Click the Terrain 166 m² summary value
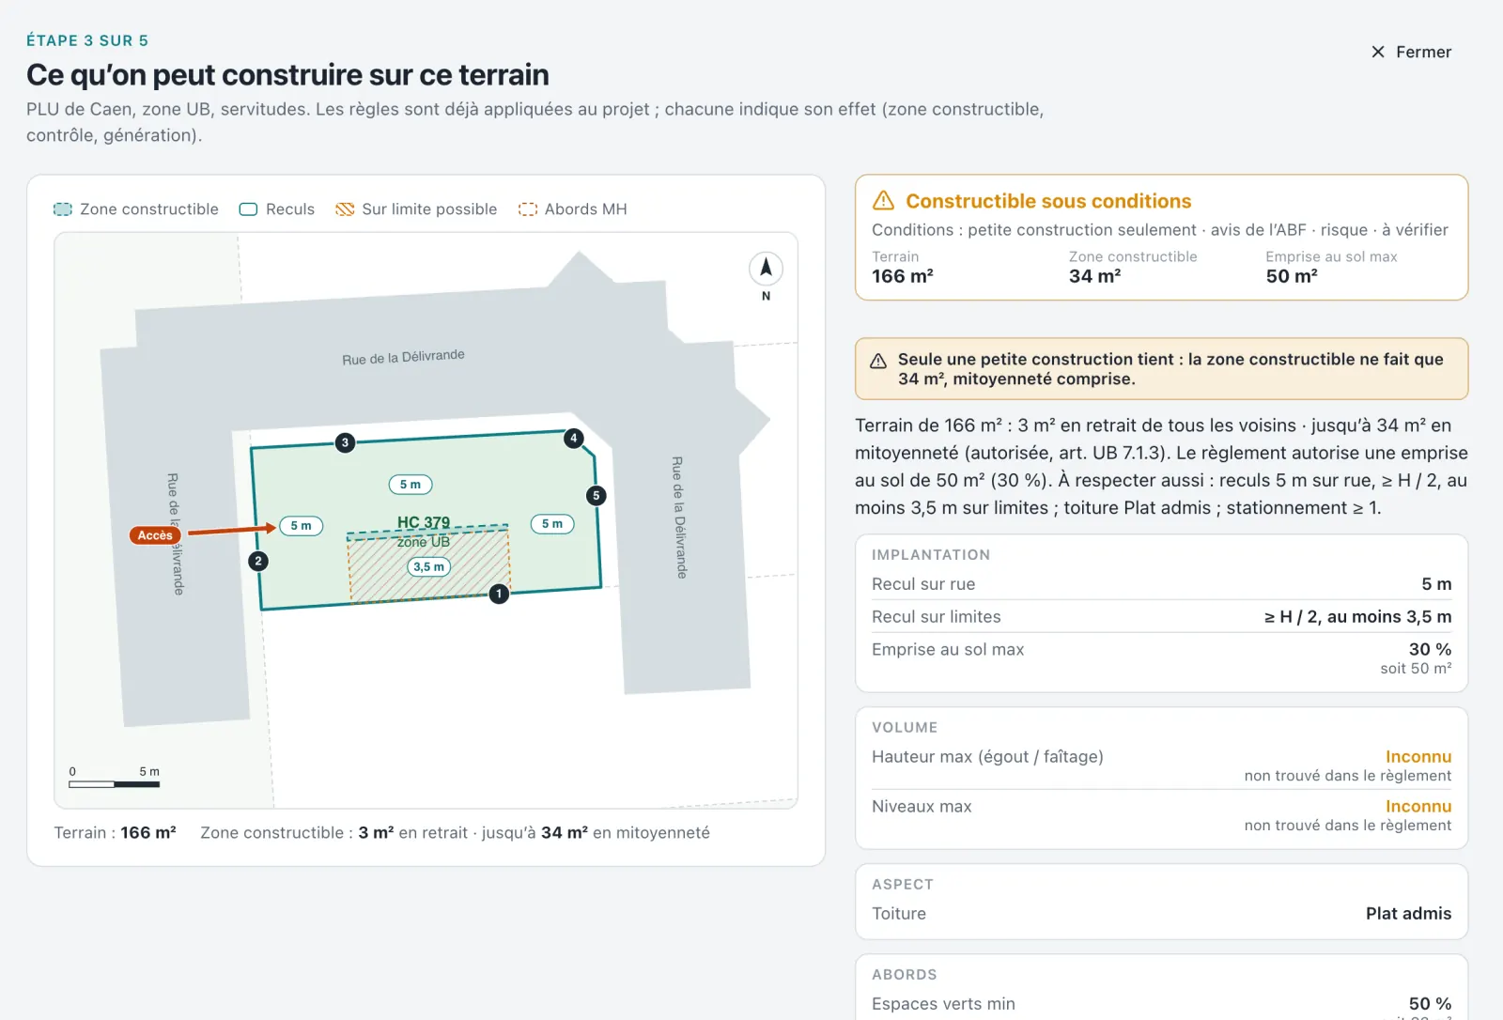Screen dimensions: 1503x1020 coord(902,276)
